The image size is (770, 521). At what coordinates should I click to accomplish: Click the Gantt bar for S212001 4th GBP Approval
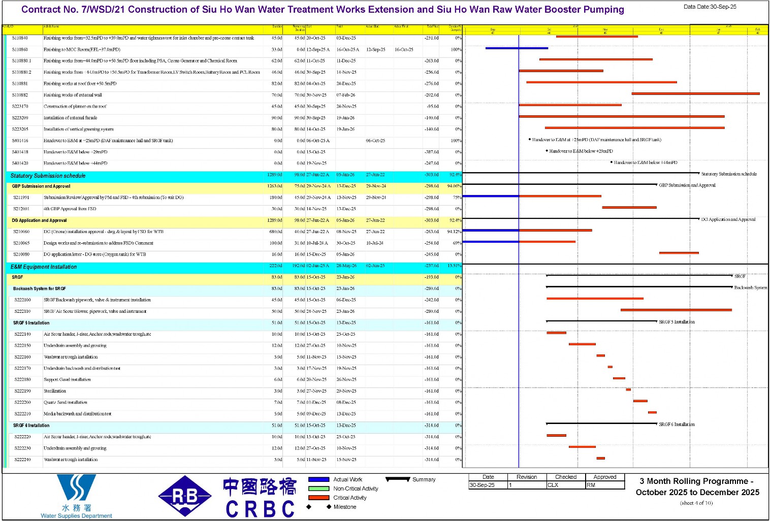[x=629, y=207]
